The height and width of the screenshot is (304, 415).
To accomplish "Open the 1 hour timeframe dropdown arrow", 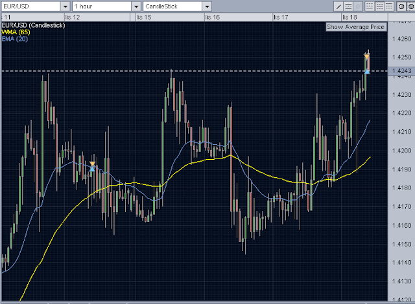I will [x=136, y=6].
